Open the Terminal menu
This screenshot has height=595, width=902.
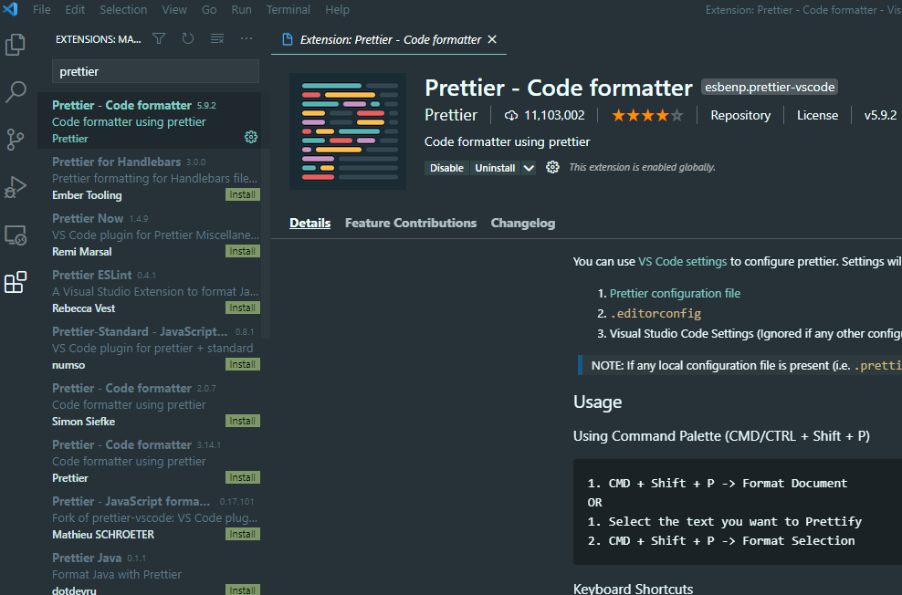point(288,10)
